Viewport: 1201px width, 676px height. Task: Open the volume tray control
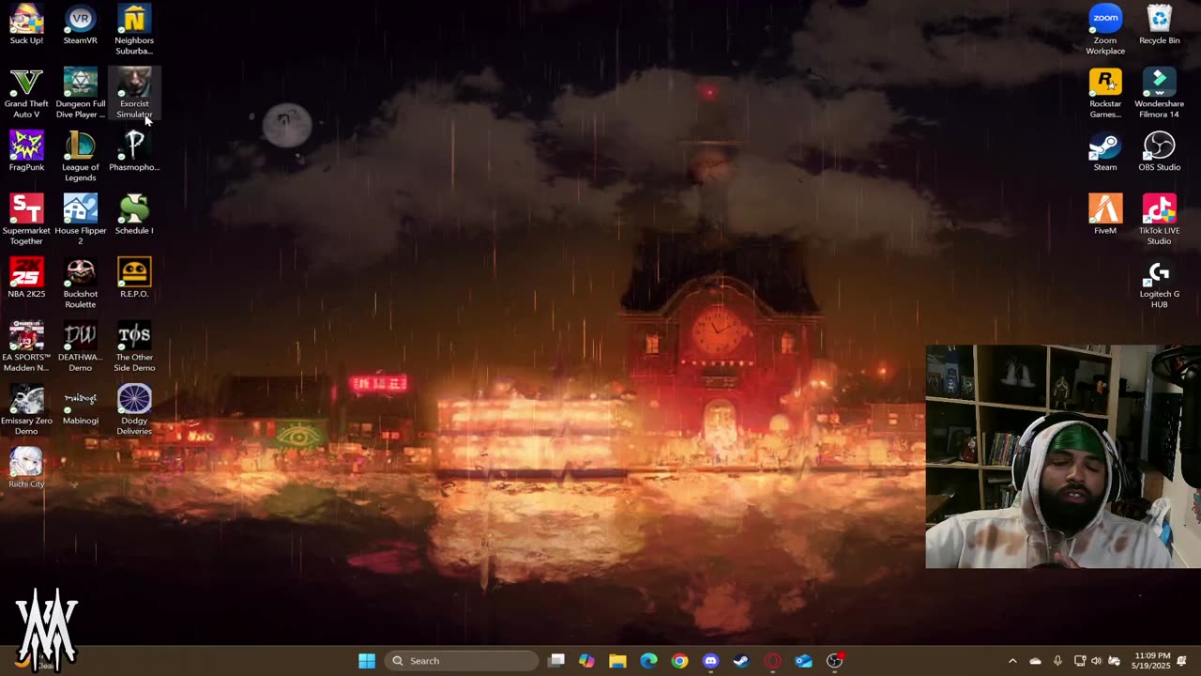pos(1097,661)
